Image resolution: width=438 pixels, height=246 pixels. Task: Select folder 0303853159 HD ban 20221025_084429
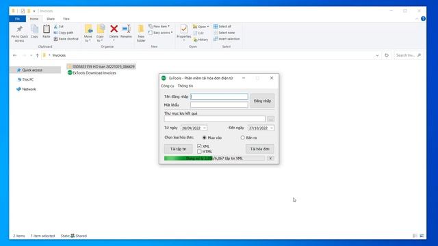click(x=101, y=67)
